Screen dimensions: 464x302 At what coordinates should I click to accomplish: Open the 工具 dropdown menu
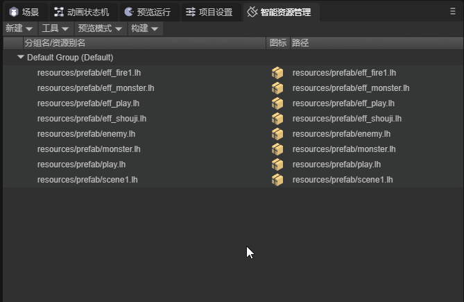pos(56,28)
